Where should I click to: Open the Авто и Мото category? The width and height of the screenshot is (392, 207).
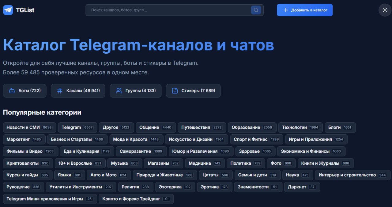tap(109, 175)
